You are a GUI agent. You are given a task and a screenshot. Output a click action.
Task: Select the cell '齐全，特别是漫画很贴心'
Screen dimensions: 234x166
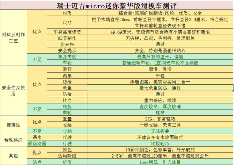[x=160, y=50]
